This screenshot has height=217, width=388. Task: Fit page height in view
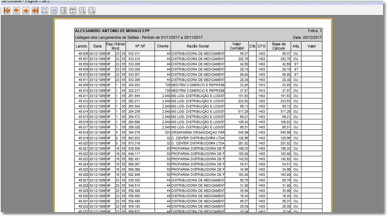click(64, 10)
